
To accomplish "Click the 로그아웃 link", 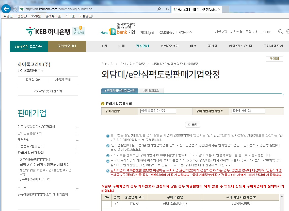I will click(x=36, y=47).
